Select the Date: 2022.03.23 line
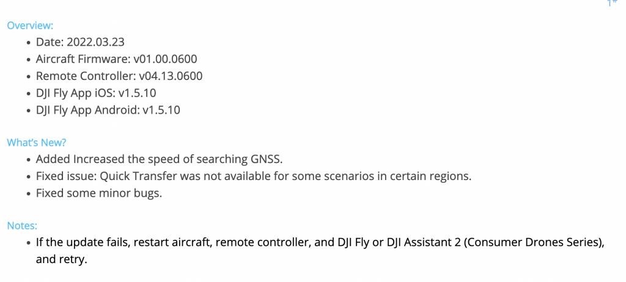 (x=80, y=42)
